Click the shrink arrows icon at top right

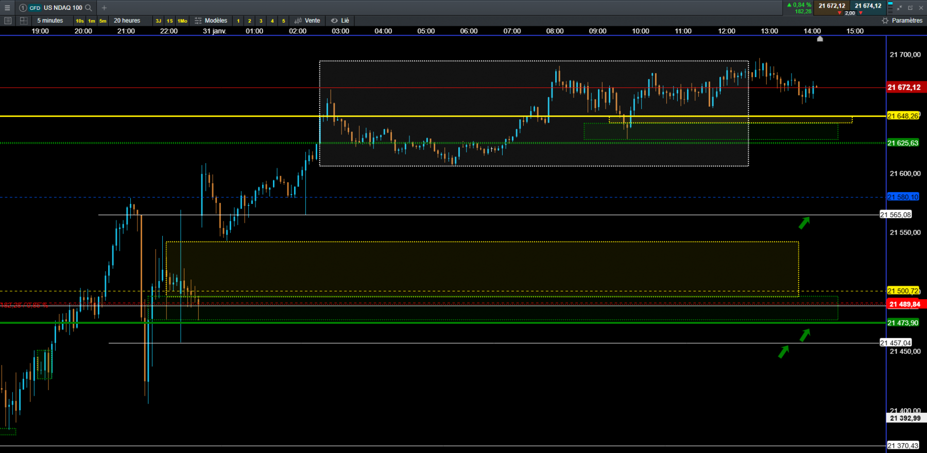click(900, 8)
